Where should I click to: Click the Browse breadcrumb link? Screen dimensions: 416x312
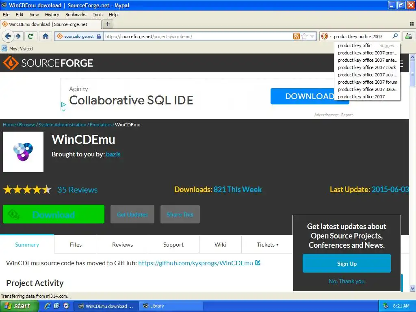pyautogui.click(x=27, y=125)
